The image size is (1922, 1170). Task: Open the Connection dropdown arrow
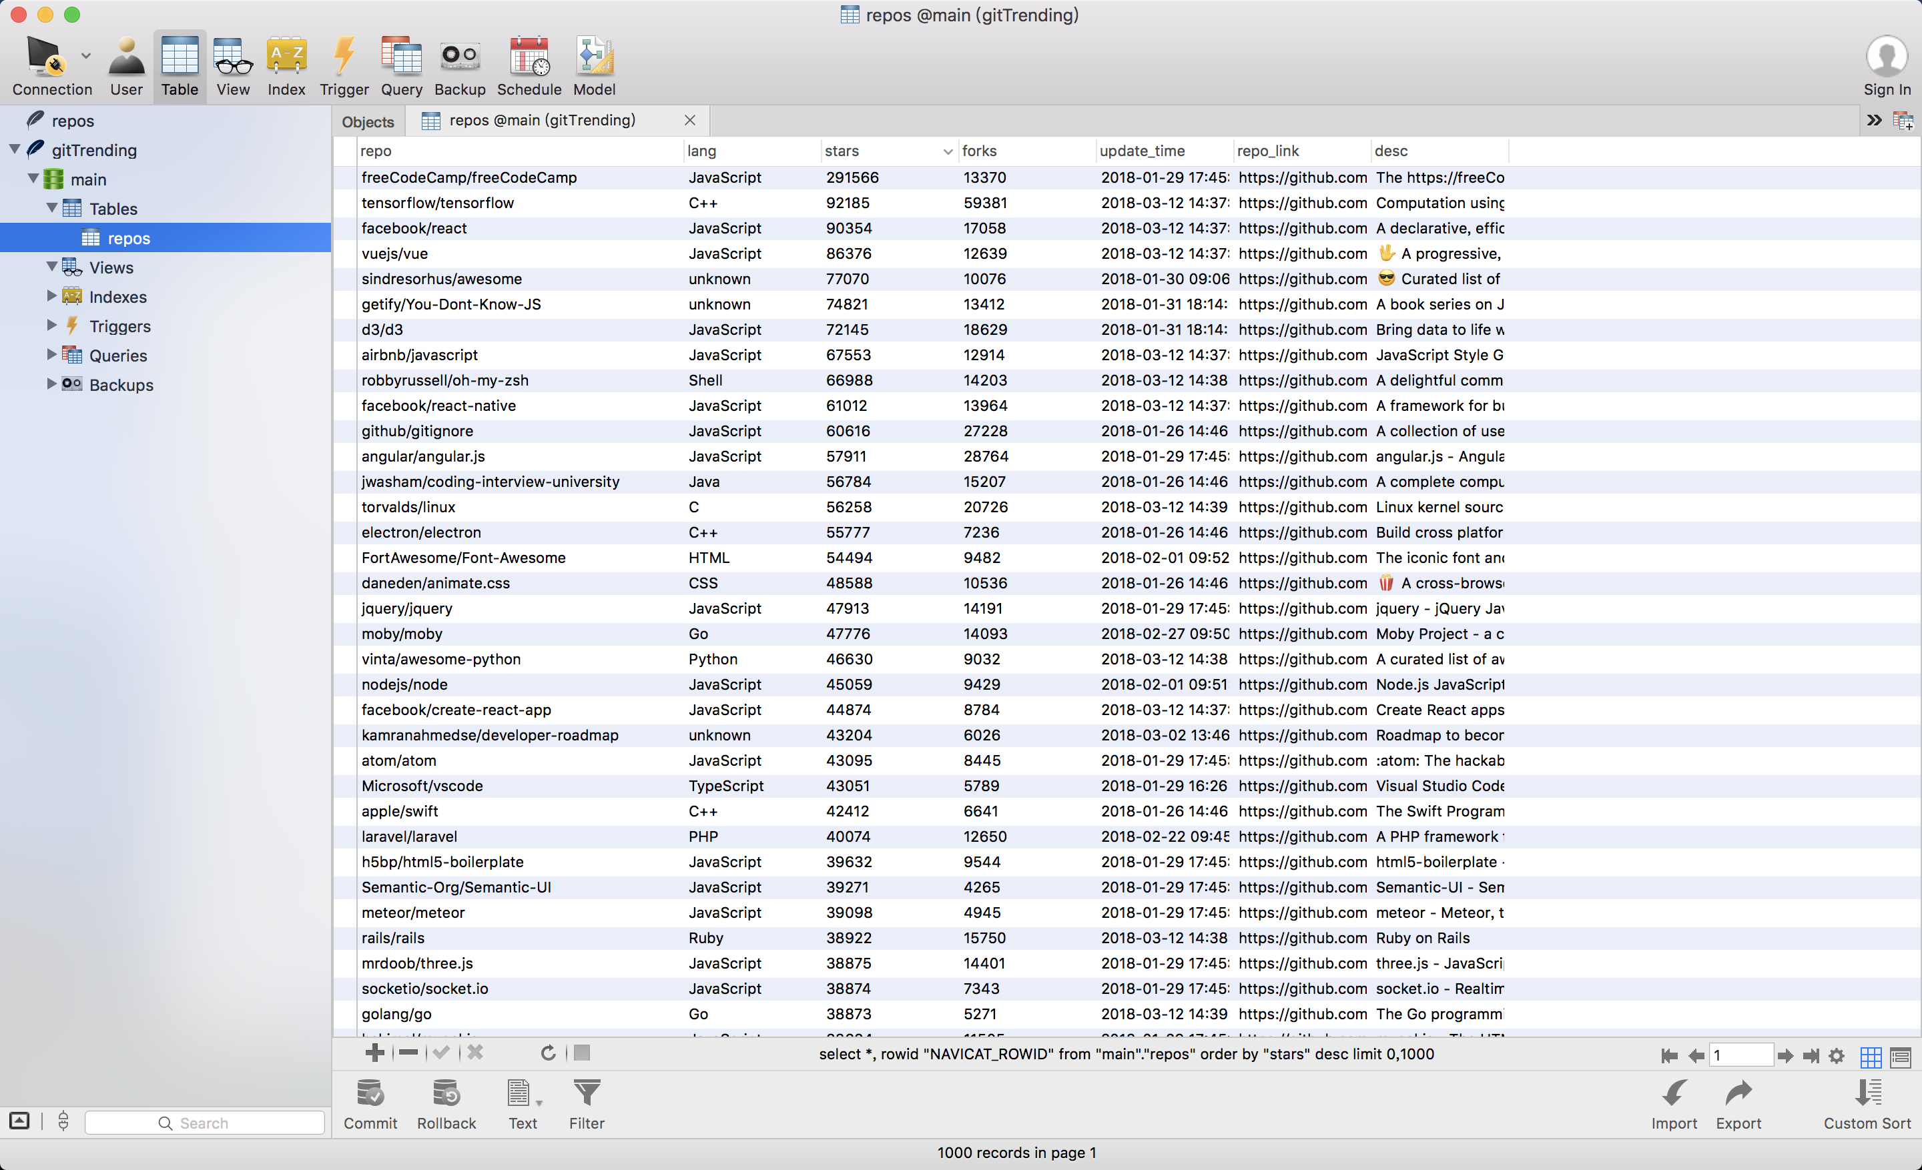click(86, 56)
